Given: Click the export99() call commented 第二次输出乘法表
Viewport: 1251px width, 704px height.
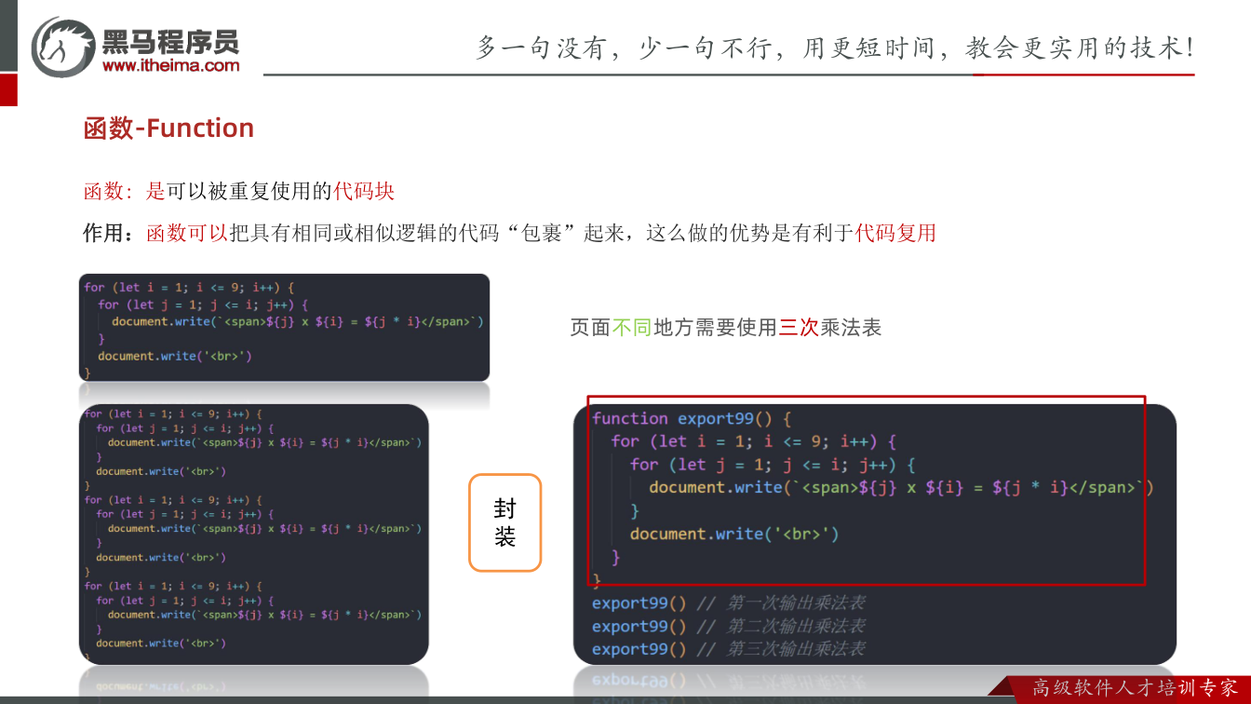Looking at the screenshot, I should (x=729, y=627).
